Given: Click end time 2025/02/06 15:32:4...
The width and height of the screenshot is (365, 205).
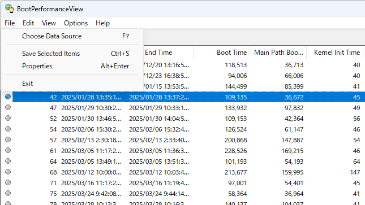Looking at the screenshot, I should pos(159,129).
